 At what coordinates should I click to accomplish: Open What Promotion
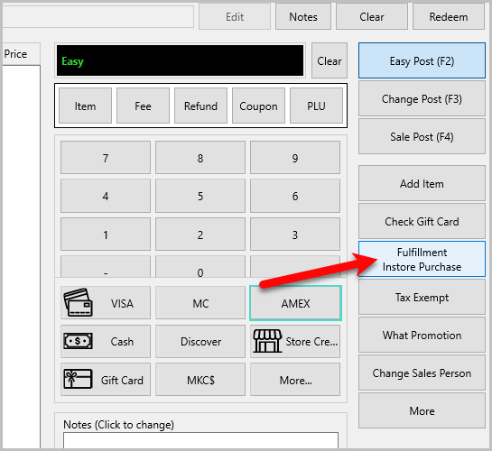(x=422, y=335)
